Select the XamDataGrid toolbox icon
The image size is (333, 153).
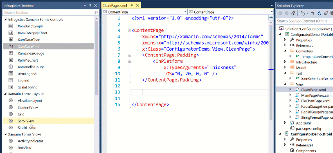11,47
